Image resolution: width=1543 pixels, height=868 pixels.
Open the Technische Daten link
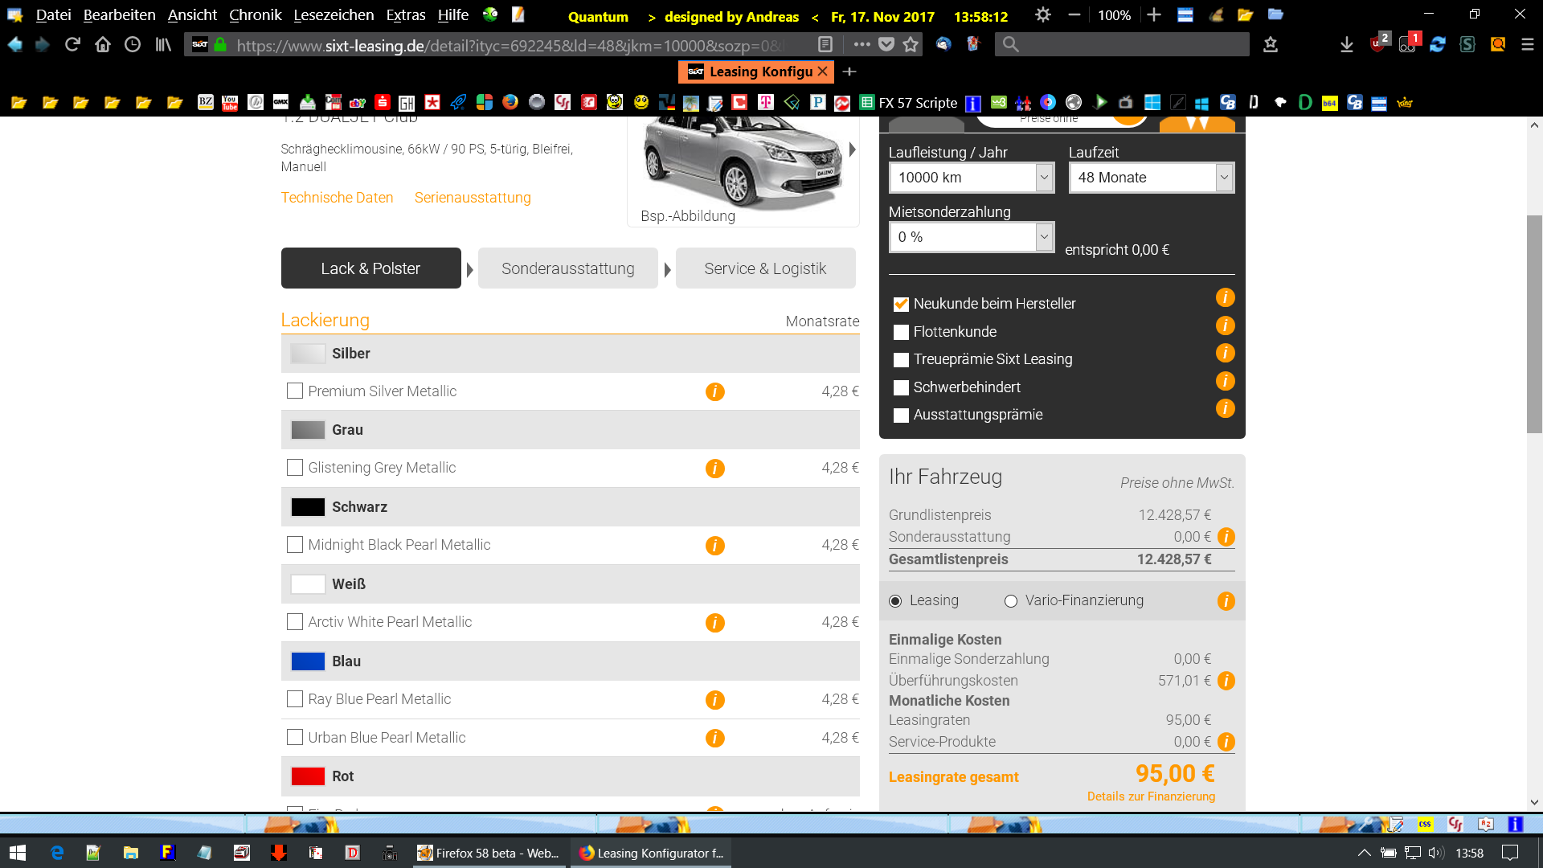click(337, 198)
